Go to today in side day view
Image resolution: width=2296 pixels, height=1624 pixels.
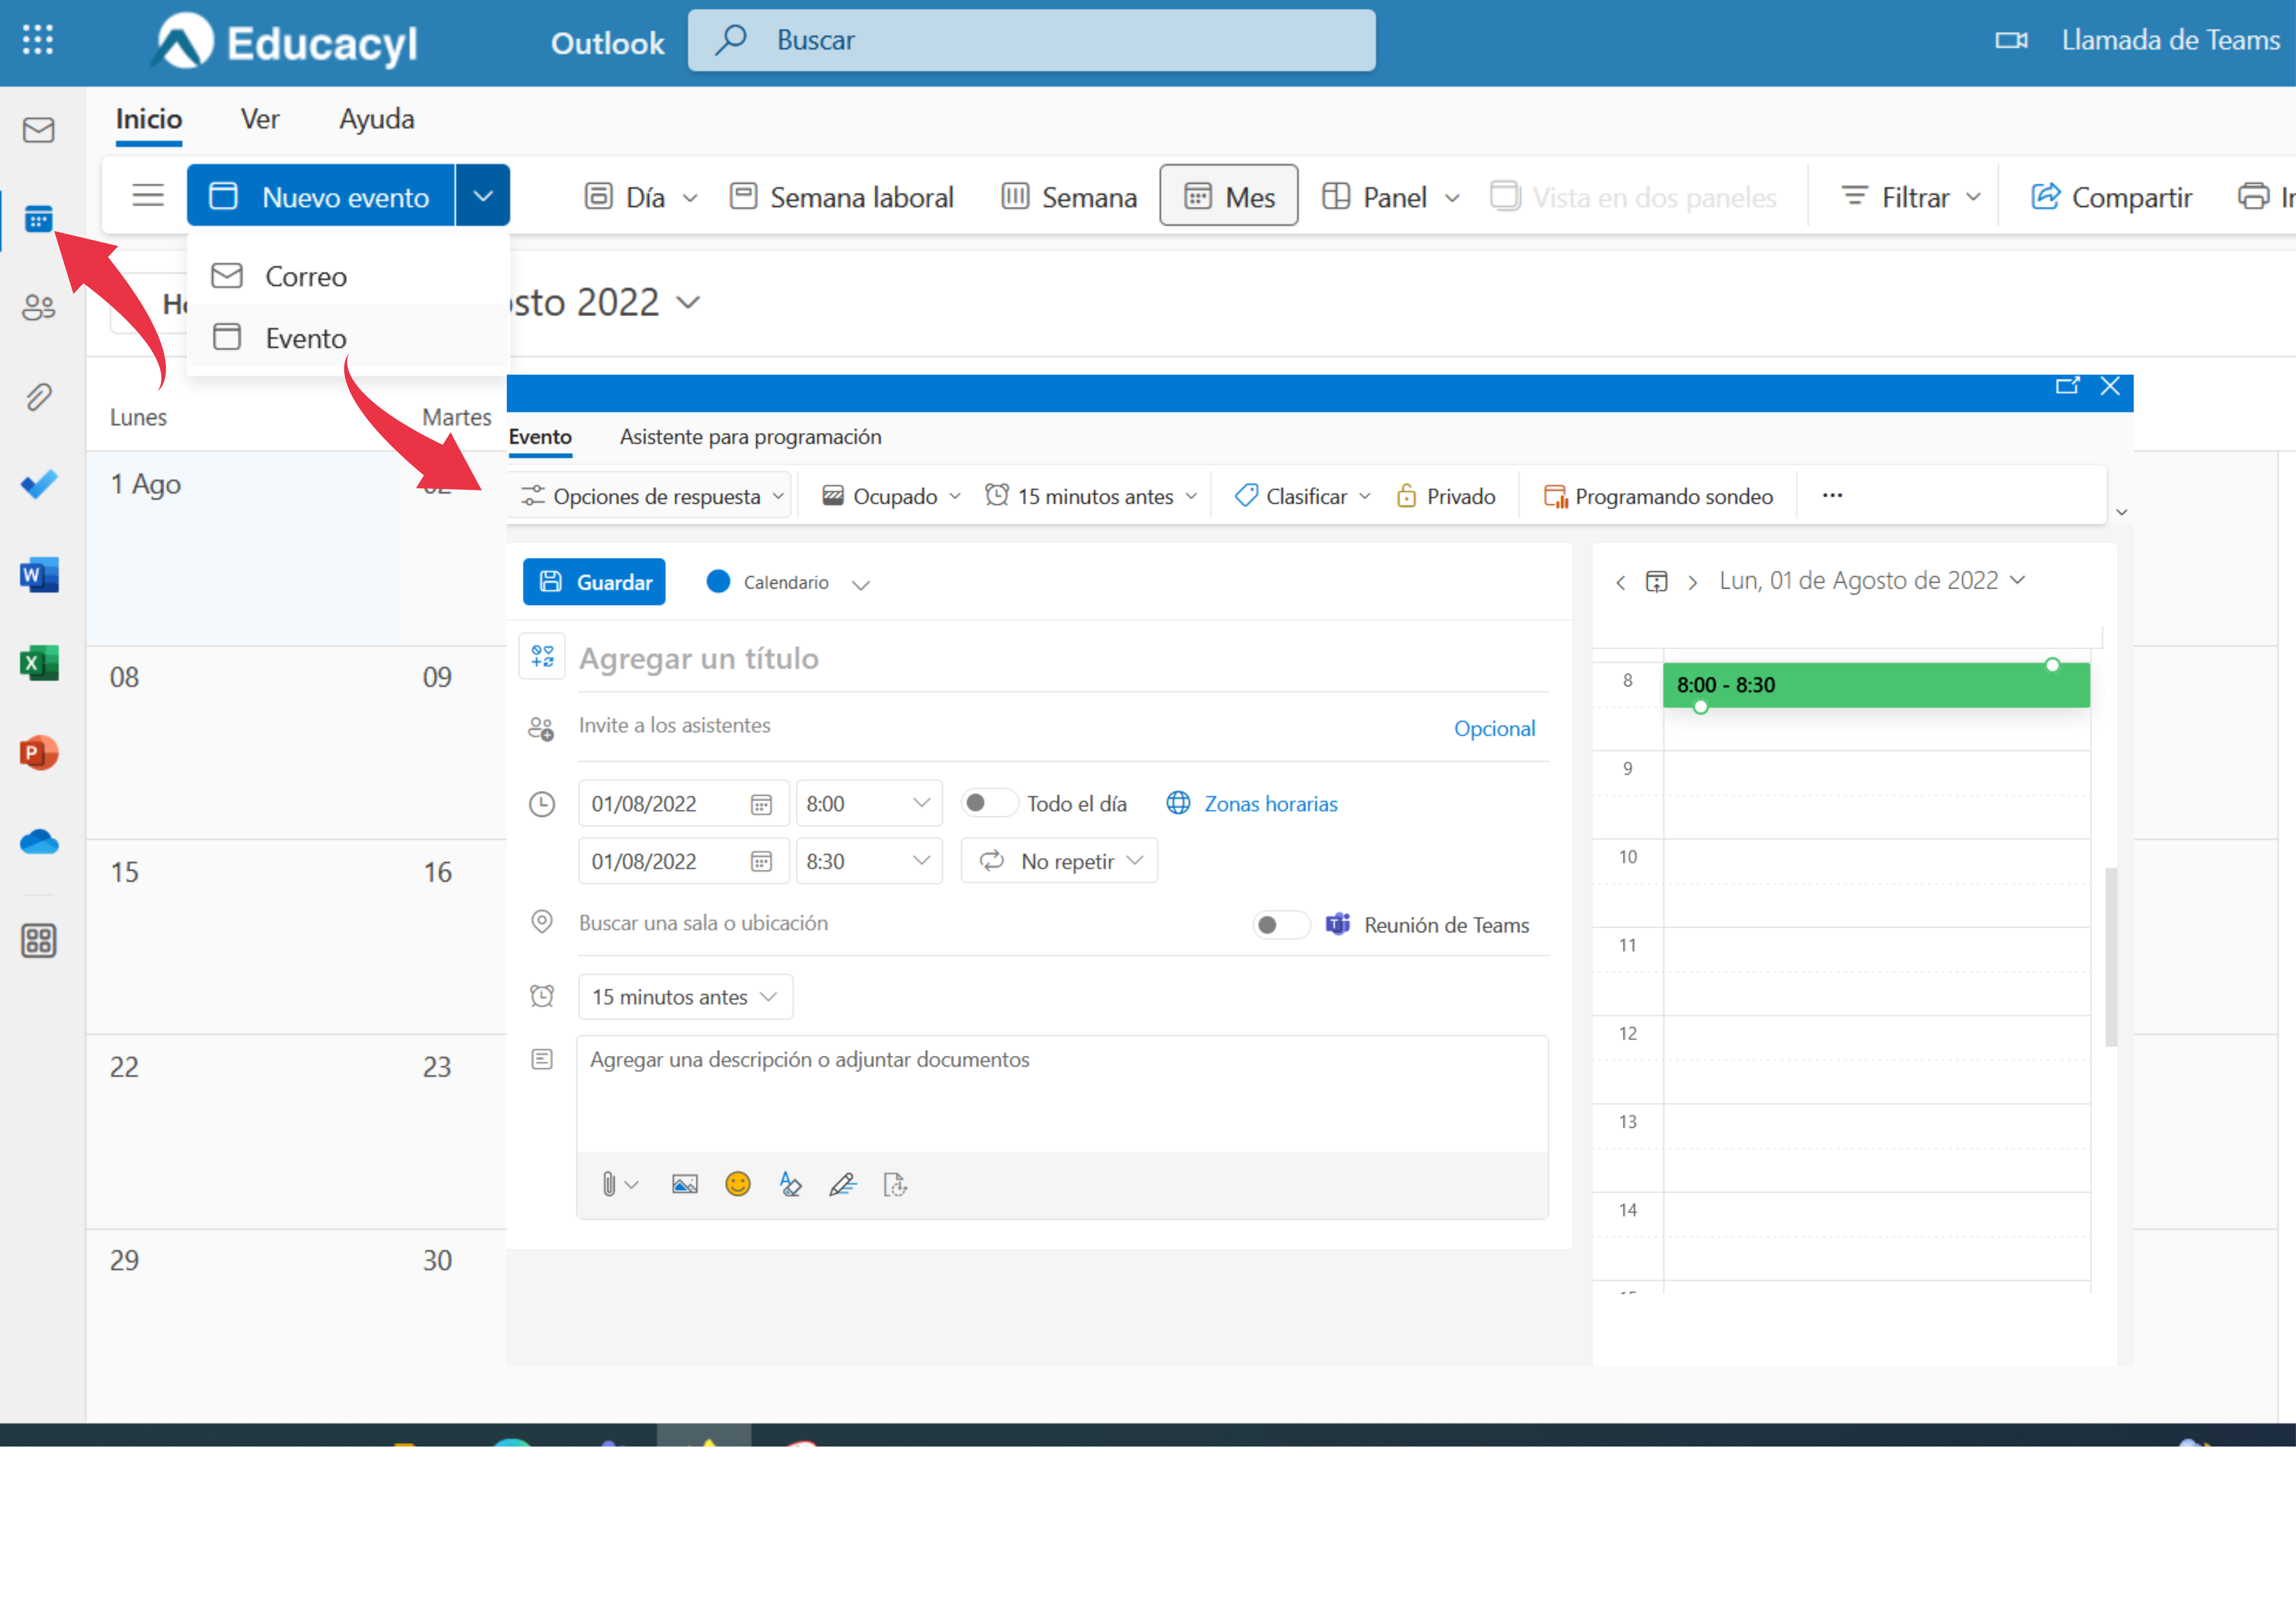tap(1656, 582)
